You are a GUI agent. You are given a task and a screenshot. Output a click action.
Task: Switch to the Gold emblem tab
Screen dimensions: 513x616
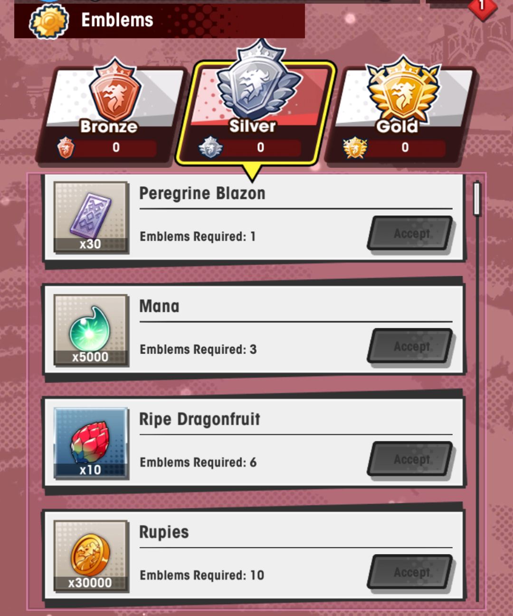click(x=401, y=115)
